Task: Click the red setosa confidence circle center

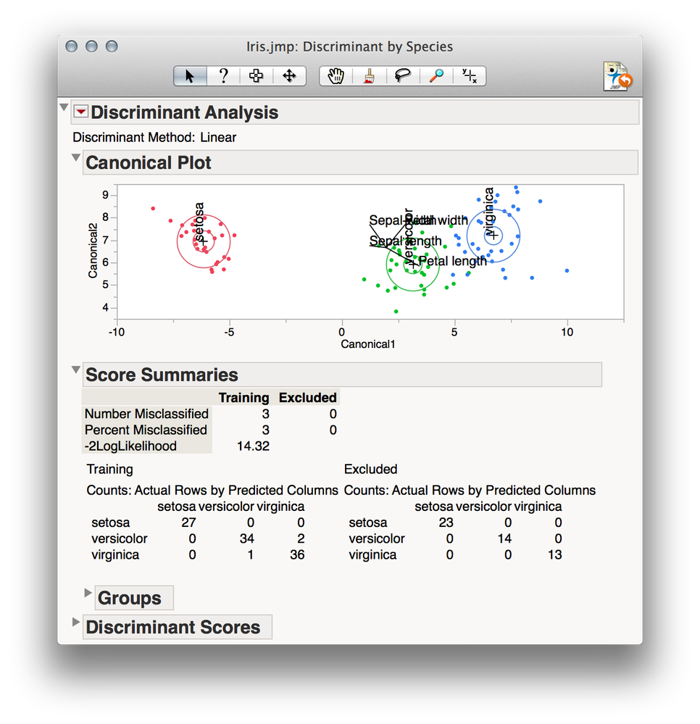Action: click(x=204, y=241)
